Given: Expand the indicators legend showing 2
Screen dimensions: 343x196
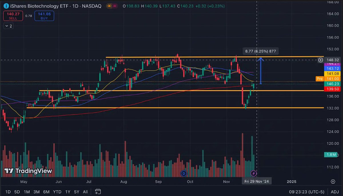Looking at the screenshot, I should 9,26.
